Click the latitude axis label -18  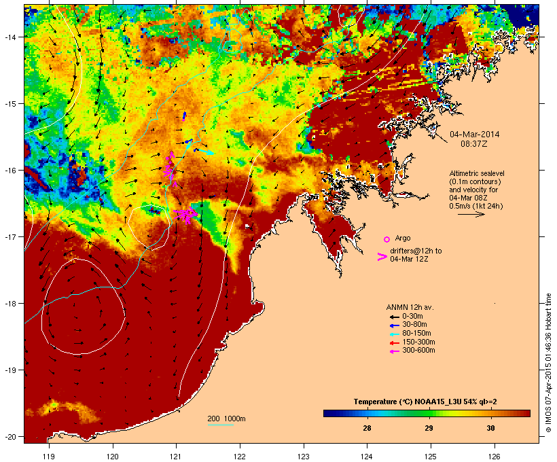tap(10, 304)
